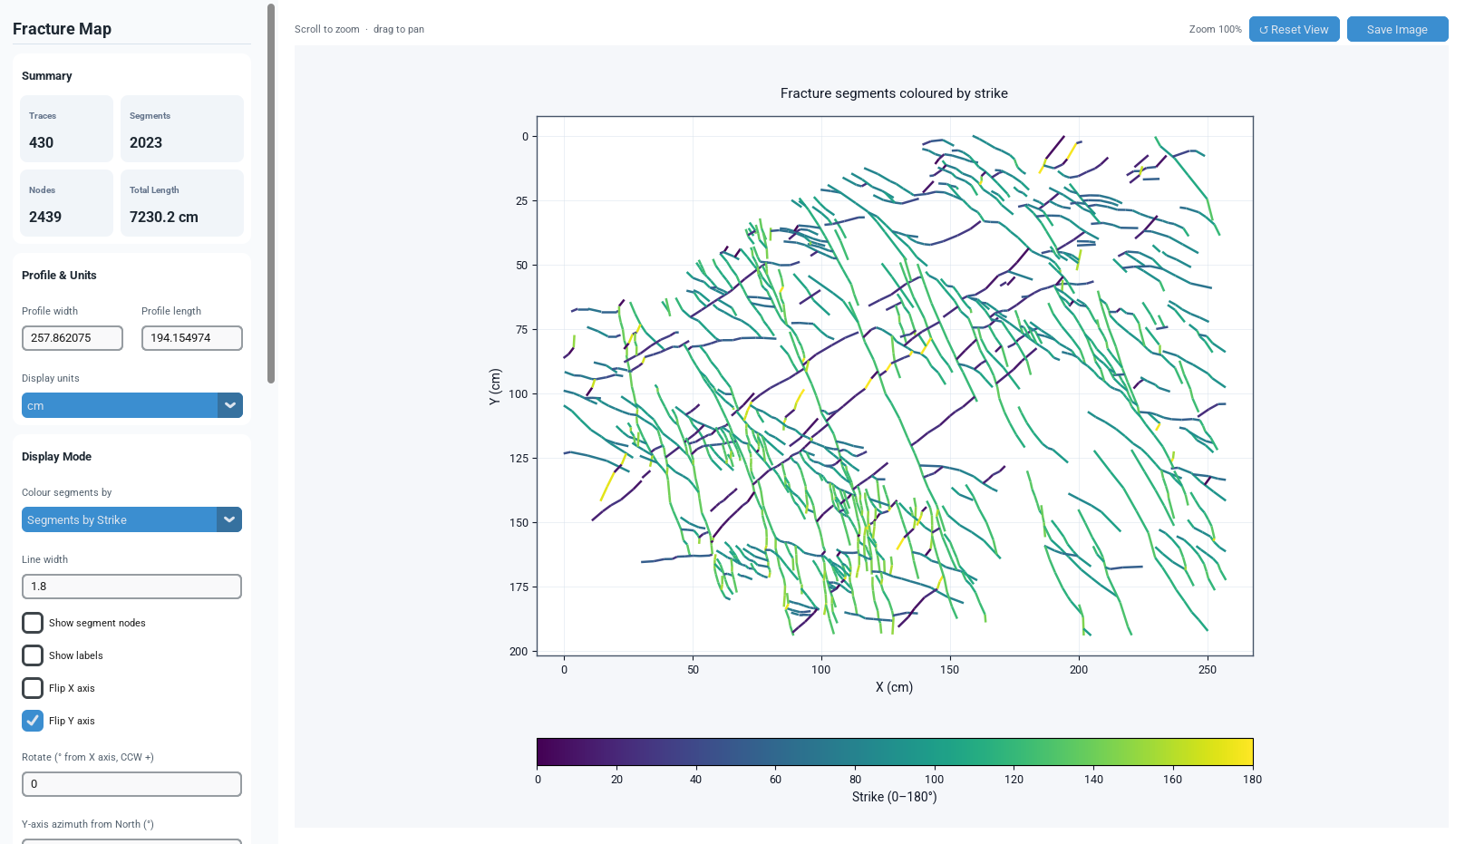Click the Save Image button
Viewport: 1465px width, 844px height.
[x=1397, y=29]
